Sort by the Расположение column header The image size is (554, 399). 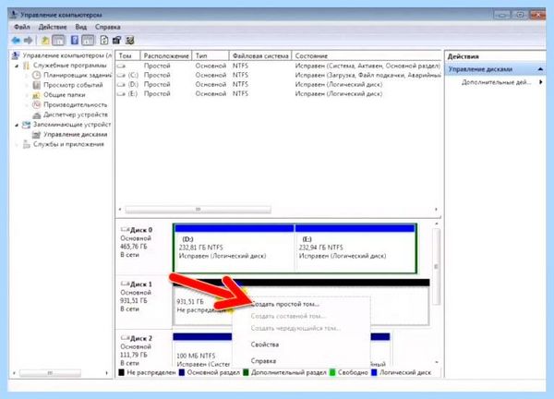166,55
